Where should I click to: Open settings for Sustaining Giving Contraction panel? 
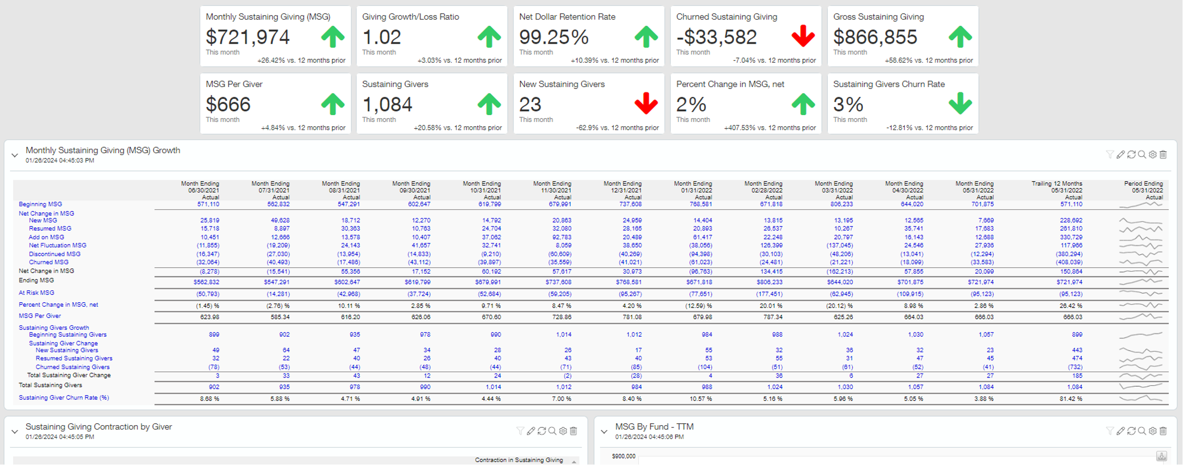(x=563, y=431)
